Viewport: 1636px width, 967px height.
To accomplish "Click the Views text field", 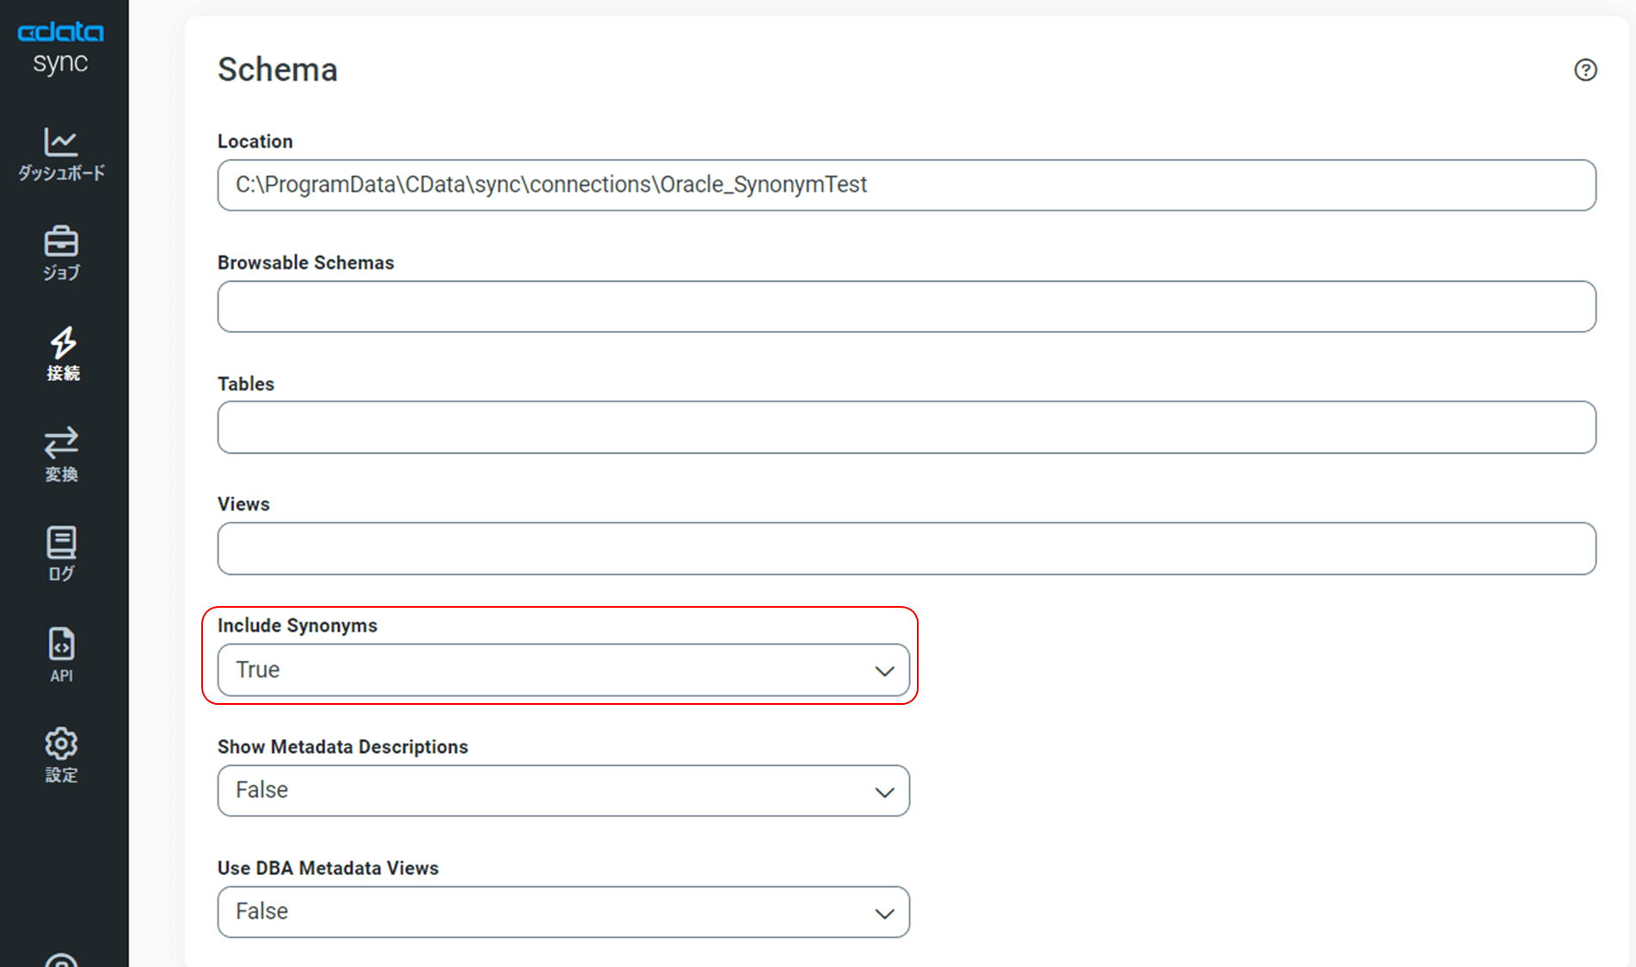I will tap(906, 548).
